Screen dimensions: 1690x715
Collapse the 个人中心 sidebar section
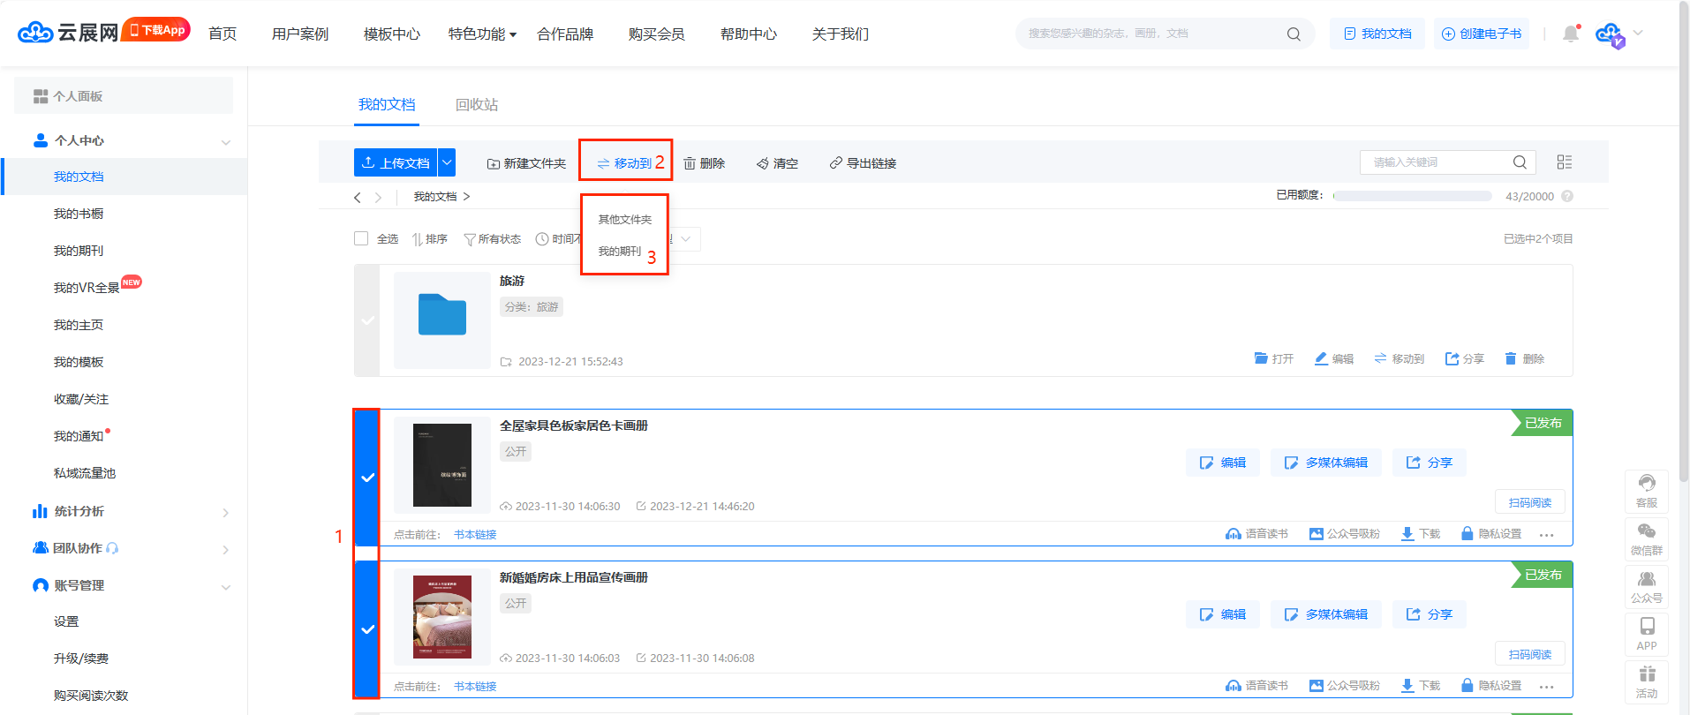226,141
